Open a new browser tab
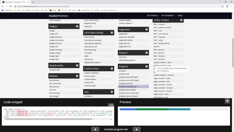The height and width of the screenshot is (132, 234). 33,2
